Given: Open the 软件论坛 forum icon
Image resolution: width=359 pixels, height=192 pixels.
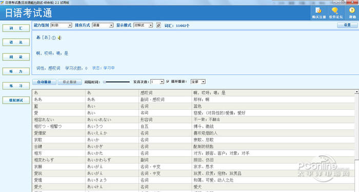Looking at the screenshot, I should click(335, 13).
